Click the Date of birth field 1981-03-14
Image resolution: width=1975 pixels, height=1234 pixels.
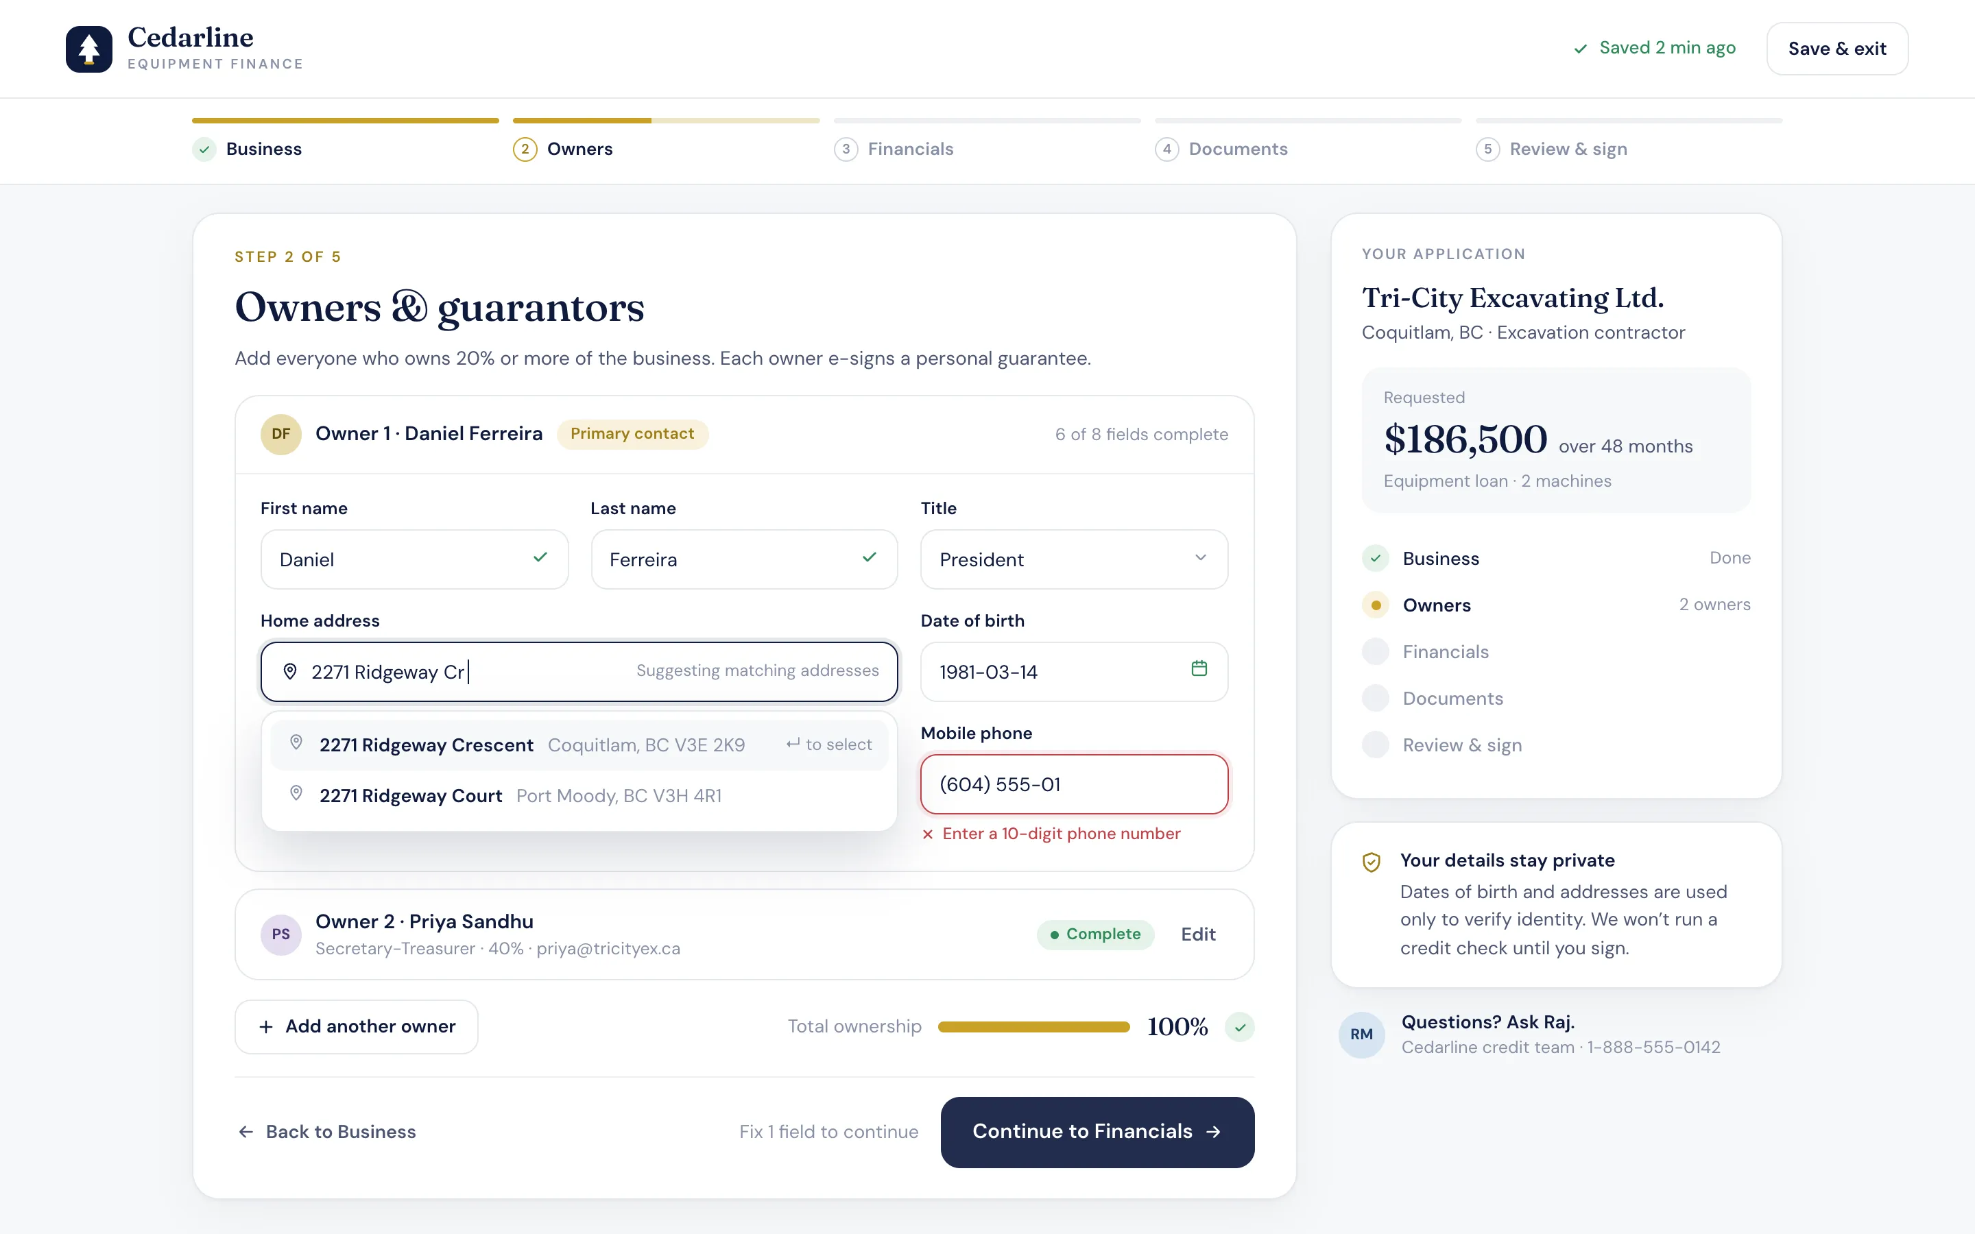(1074, 672)
